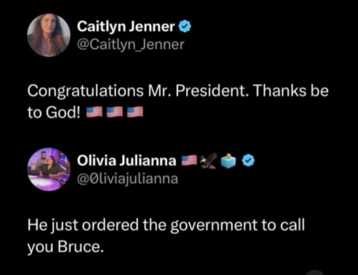Click the first flag emoji after "God!"
This screenshot has width=358, height=275.
(x=94, y=113)
